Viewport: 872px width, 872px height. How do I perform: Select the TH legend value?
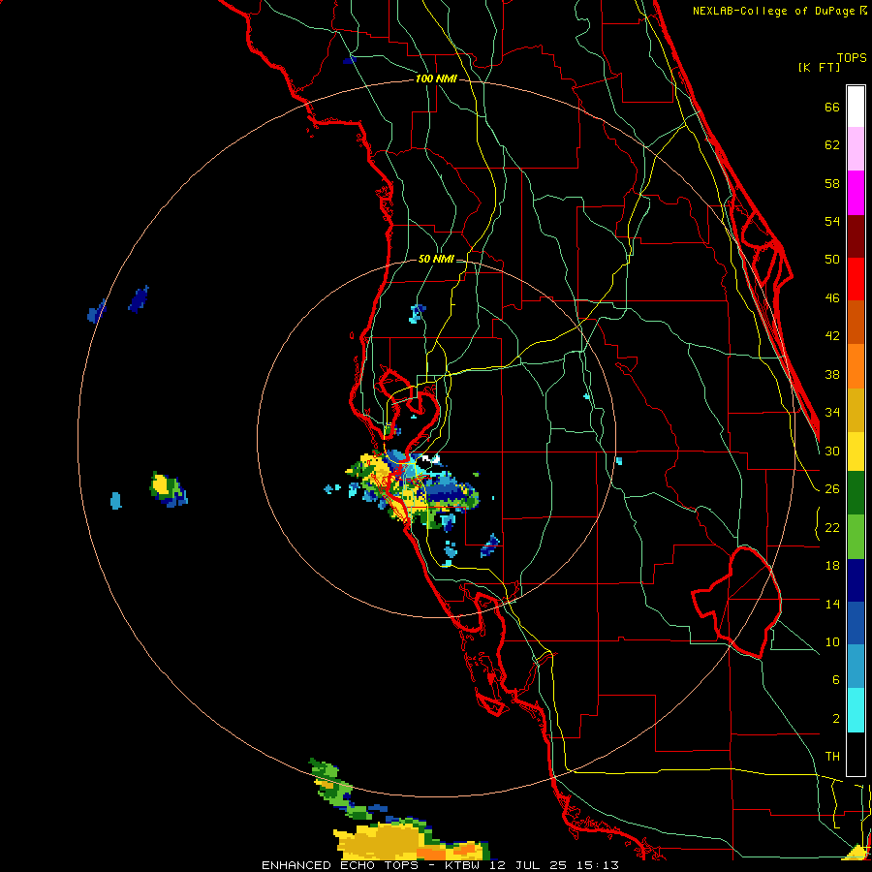832,757
